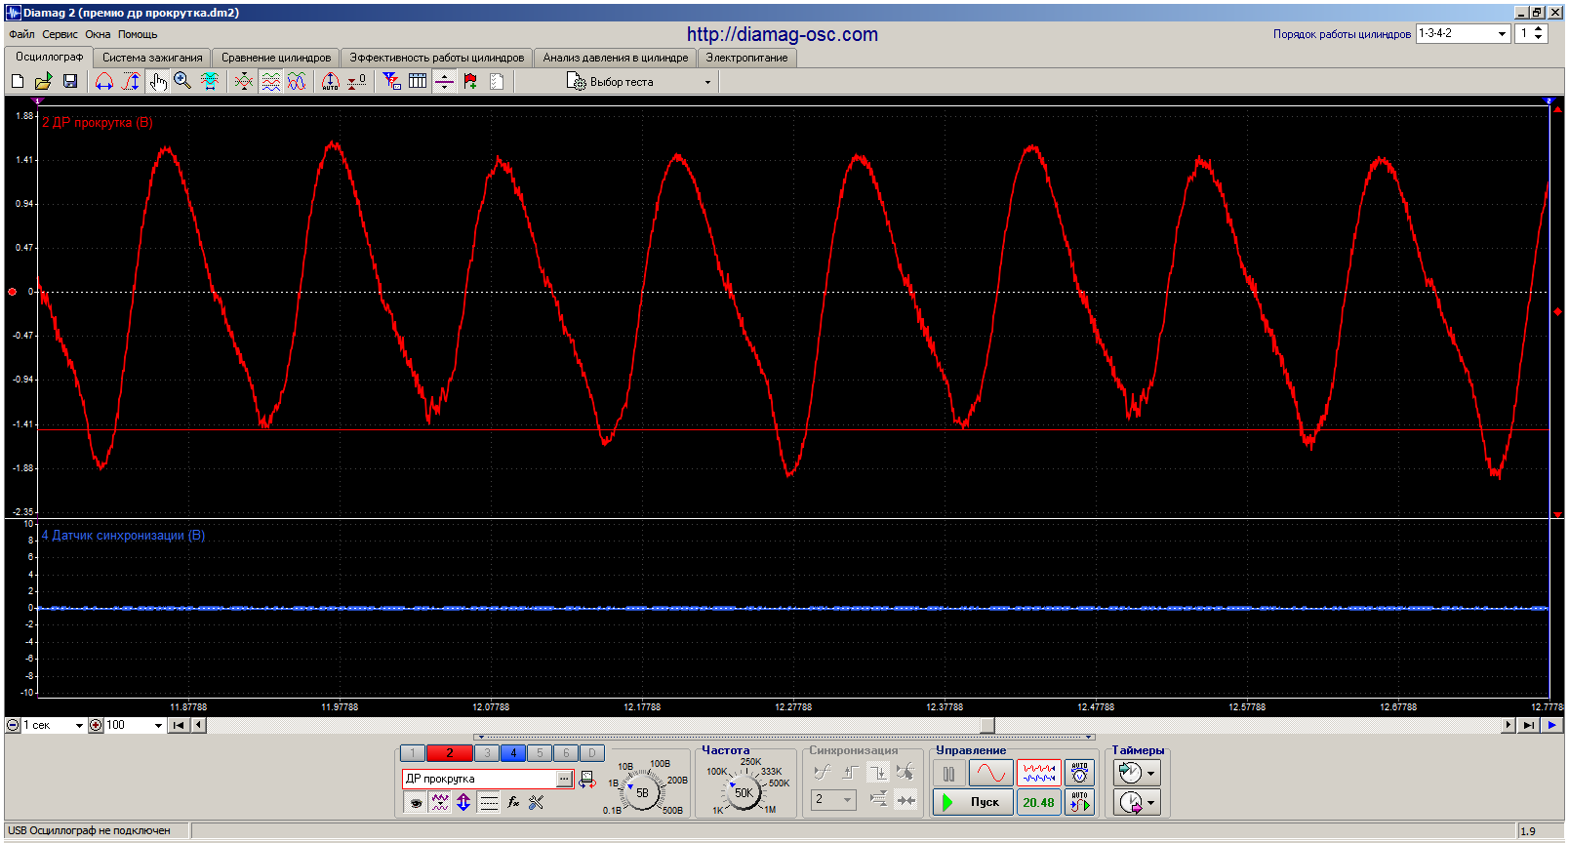Save the oscillogram with the floppy disk icon
The width and height of the screenshot is (1569, 843).
70,82
